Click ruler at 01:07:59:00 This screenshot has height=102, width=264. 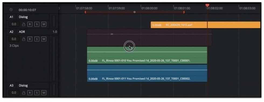coord(117,8)
